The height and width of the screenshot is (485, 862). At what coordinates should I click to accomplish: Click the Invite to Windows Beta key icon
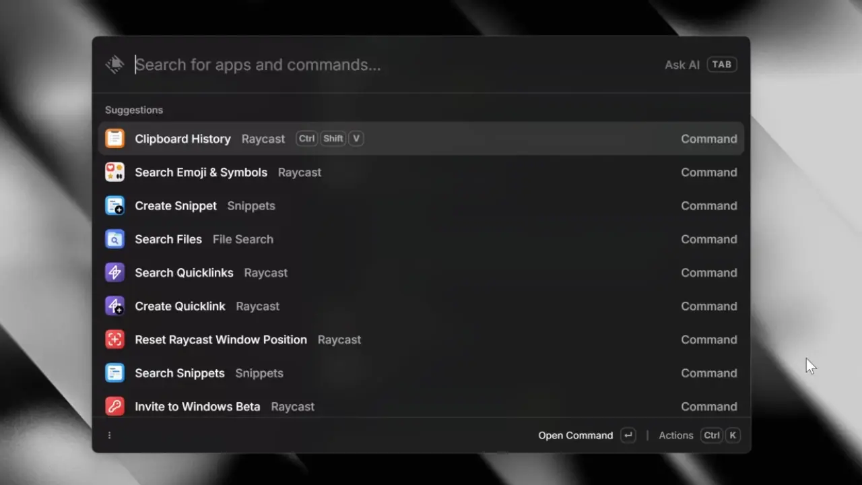click(x=114, y=406)
